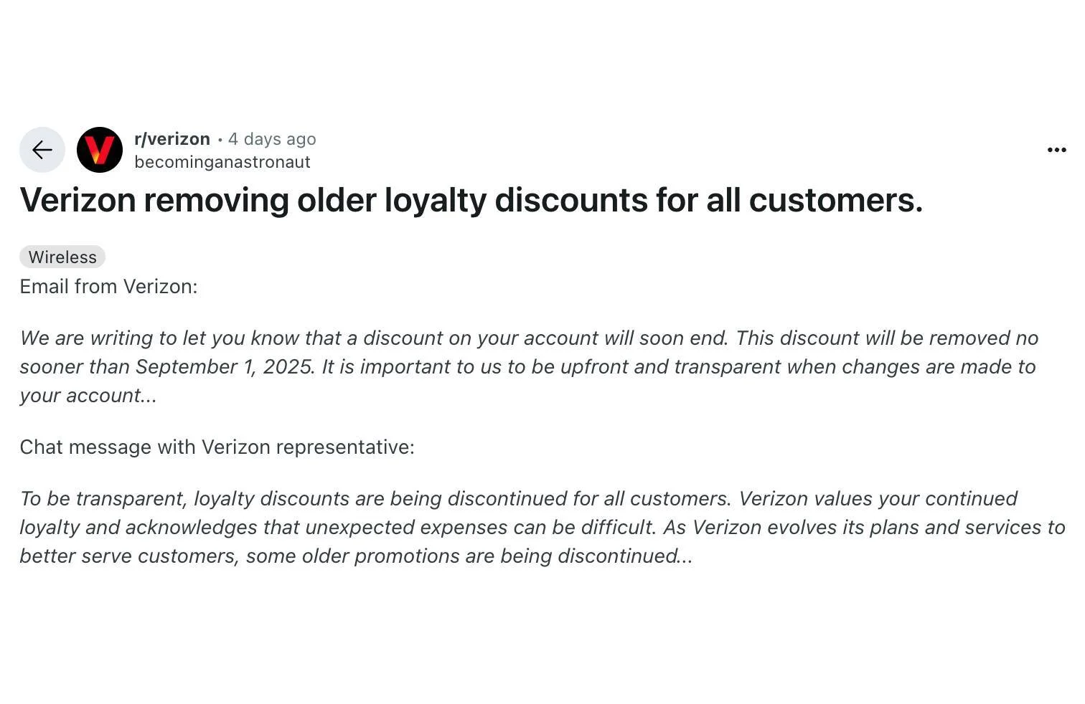Screen dimensions: 1085x704
Task: Go back using the arrow button
Action: click(42, 150)
